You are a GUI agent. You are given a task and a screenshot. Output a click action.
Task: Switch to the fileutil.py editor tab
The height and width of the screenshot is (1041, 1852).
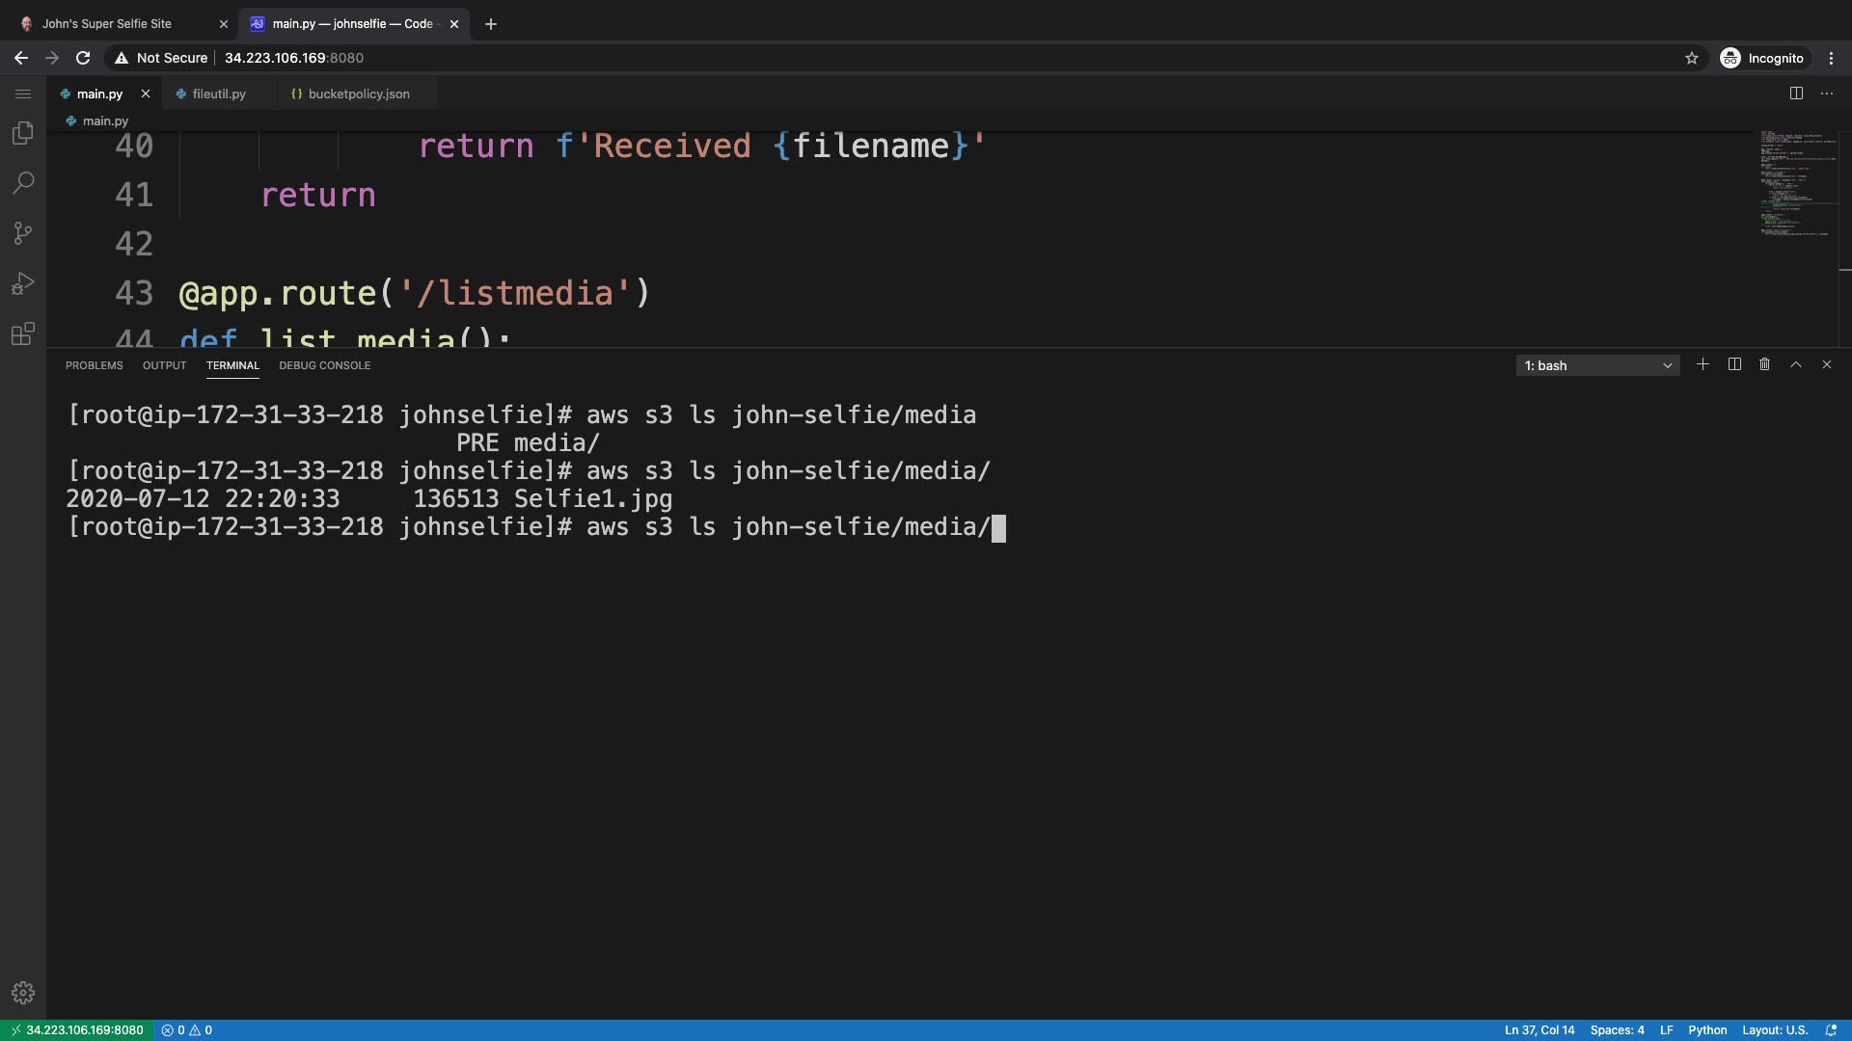pos(219,93)
